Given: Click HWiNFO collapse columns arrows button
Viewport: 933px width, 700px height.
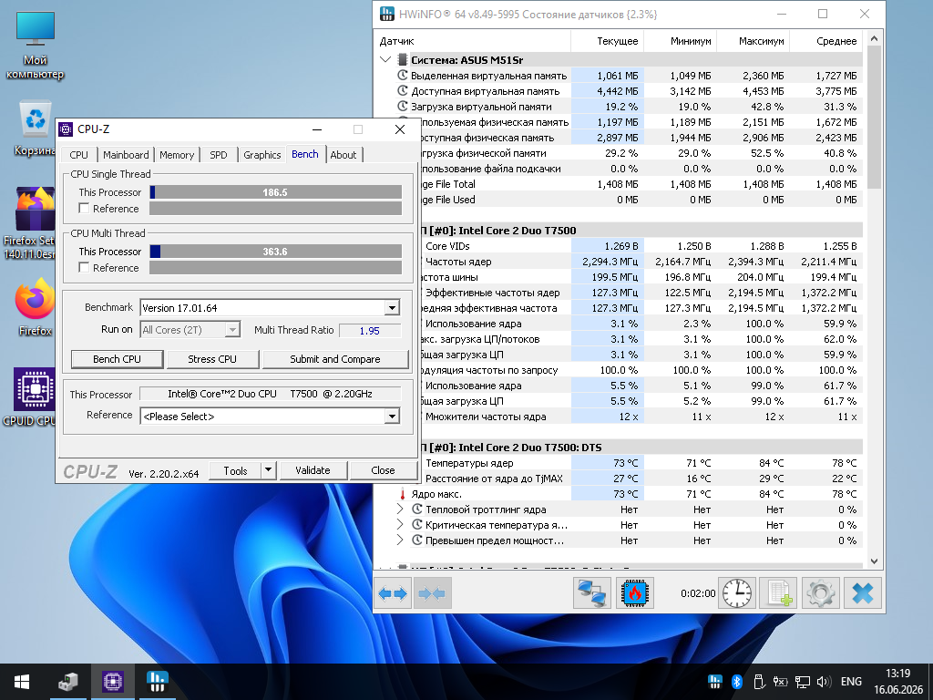Looking at the screenshot, I should tap(432, 592).
